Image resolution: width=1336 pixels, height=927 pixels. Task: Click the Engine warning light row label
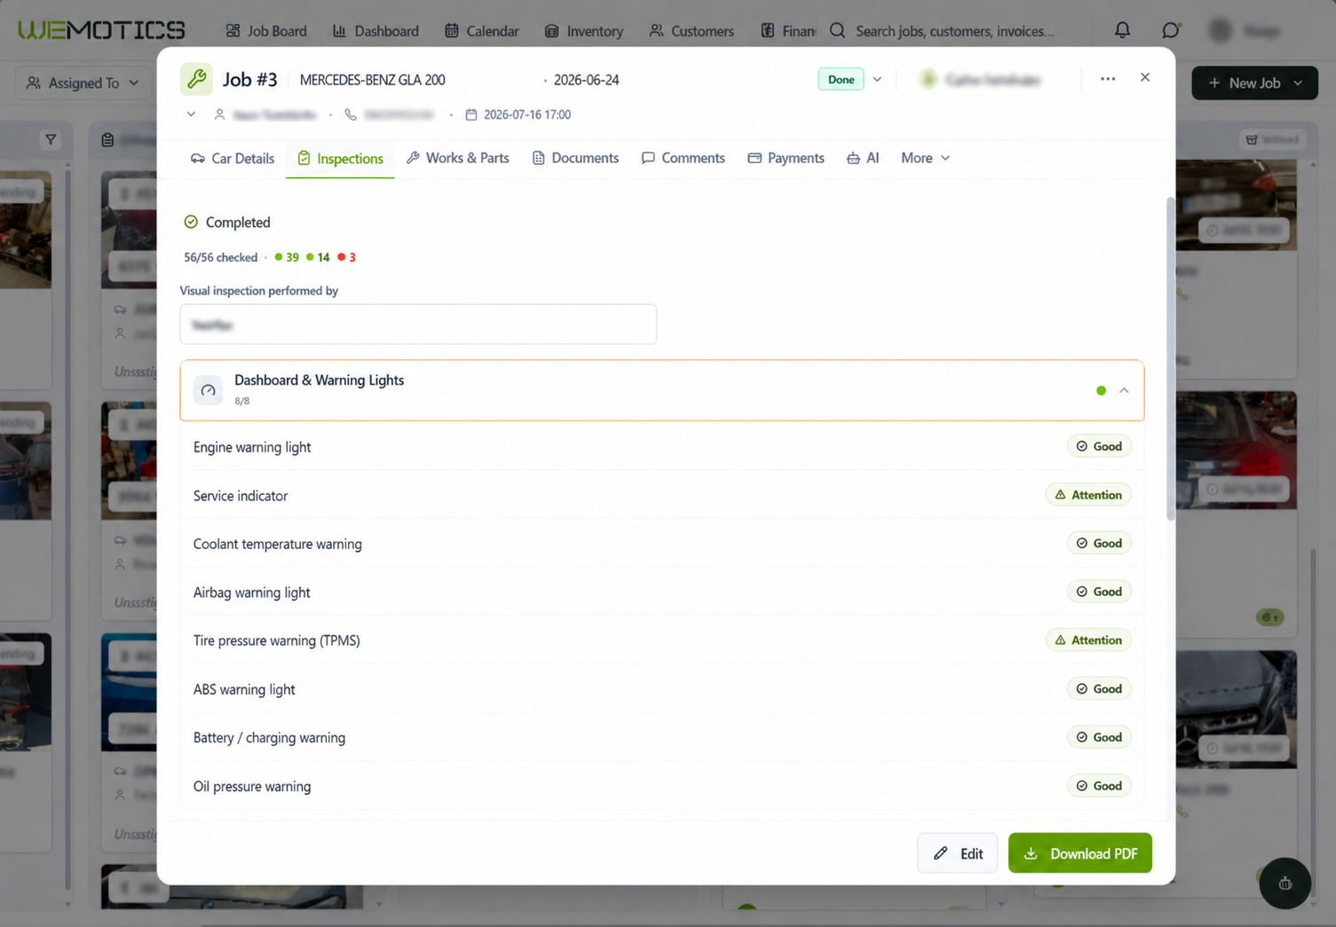[252, 447]
